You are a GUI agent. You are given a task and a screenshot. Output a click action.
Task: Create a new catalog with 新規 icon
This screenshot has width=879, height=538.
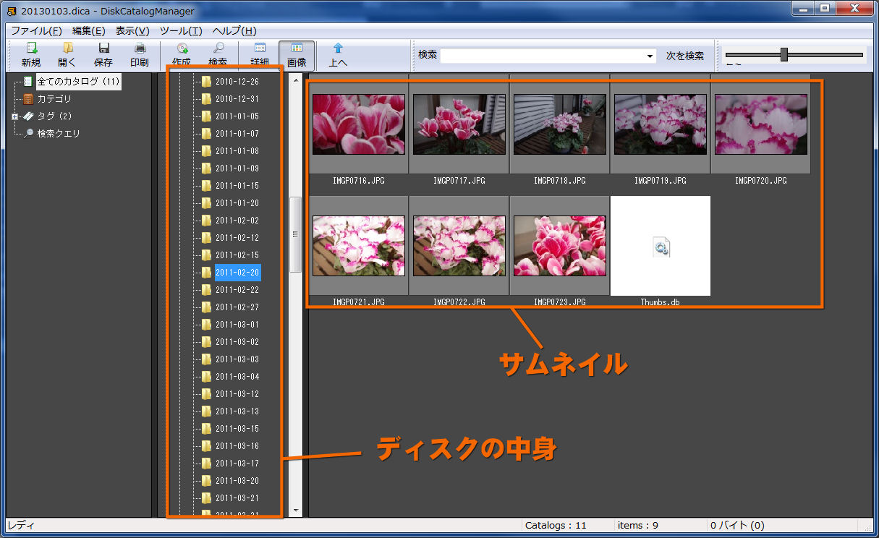click(30, 54)
